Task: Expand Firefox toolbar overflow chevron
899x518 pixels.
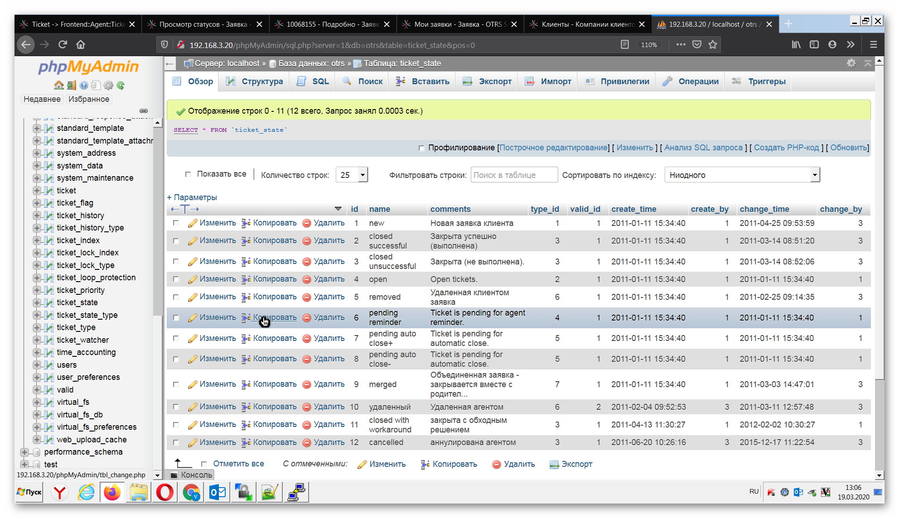Action: [851, 44]
